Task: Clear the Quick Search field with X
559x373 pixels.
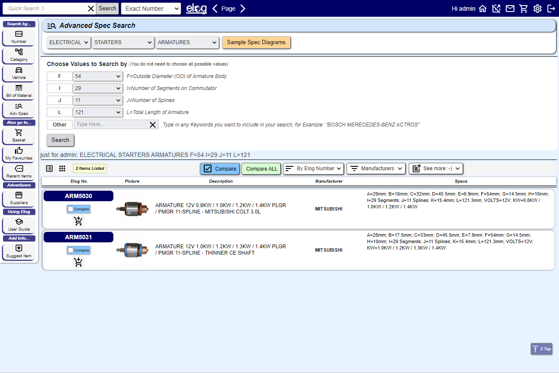Action: pyautogui.click(x=91, y=9)
